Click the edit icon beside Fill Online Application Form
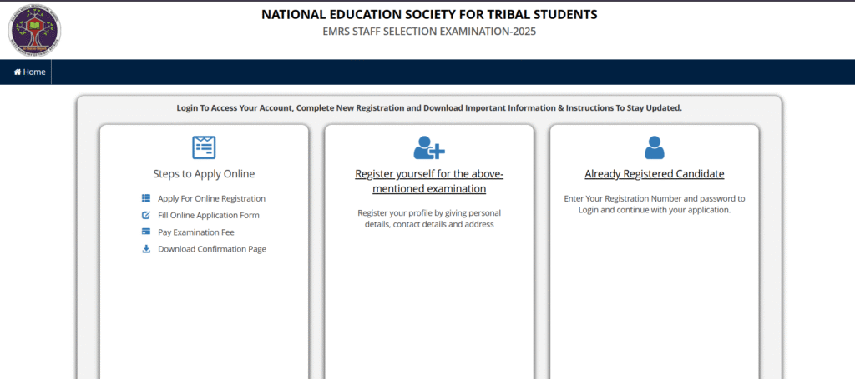The image size is (855, 379). [146, 215]
